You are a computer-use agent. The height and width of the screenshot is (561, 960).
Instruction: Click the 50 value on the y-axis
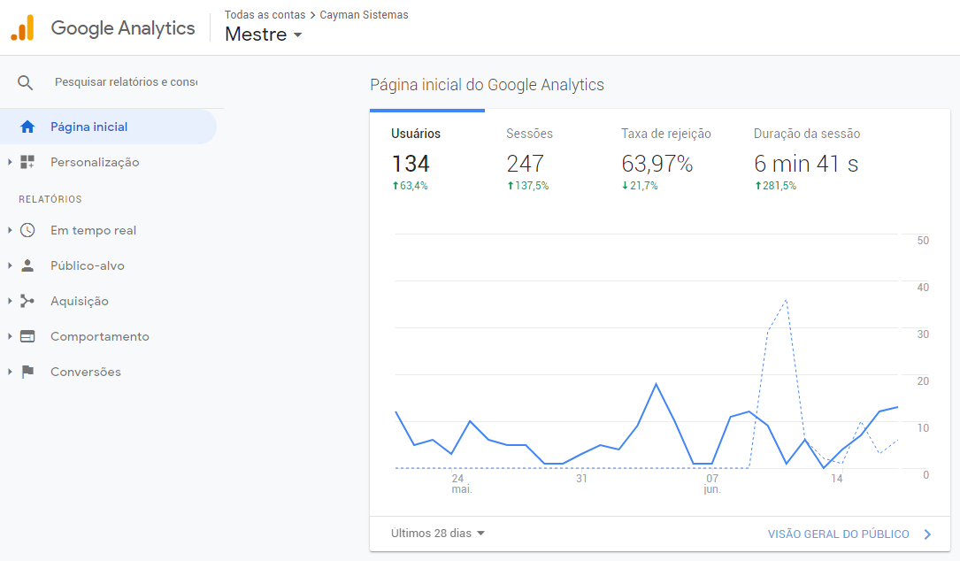(x=923, y=241)
